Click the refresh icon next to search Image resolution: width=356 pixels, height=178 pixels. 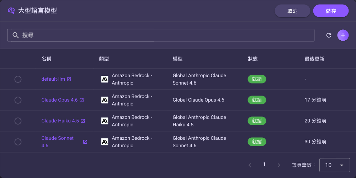[x=329, y=35]
